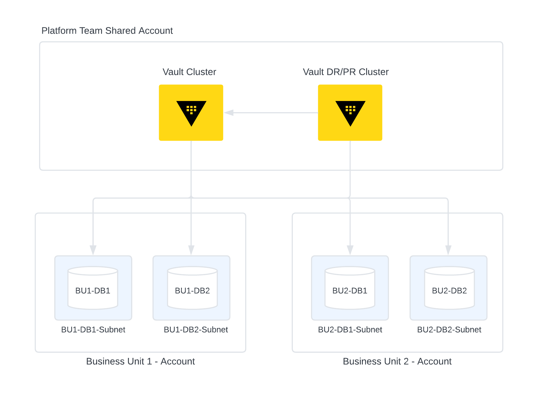This screenshot has height=395, width=535.
Task: Select the BU2-DB2 database cylinder
Action: pyautogui.click(x=449, y=288)
